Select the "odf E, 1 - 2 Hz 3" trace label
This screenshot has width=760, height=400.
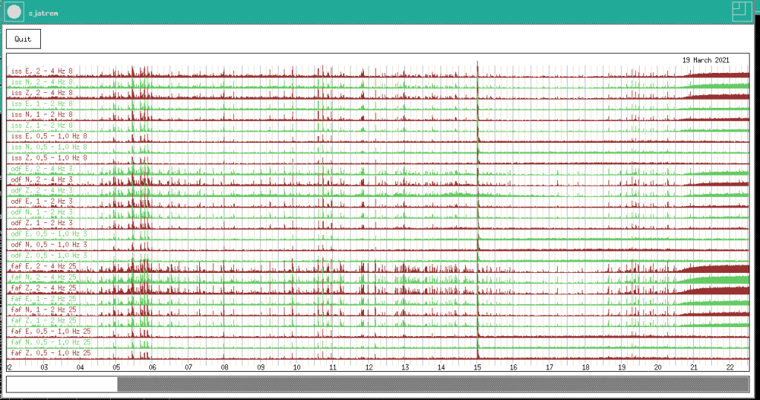pyautogui.click(x=42, y=201)
